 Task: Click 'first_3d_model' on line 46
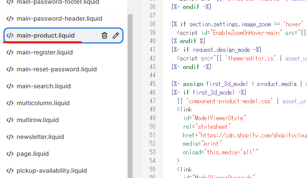coord(213,92)
